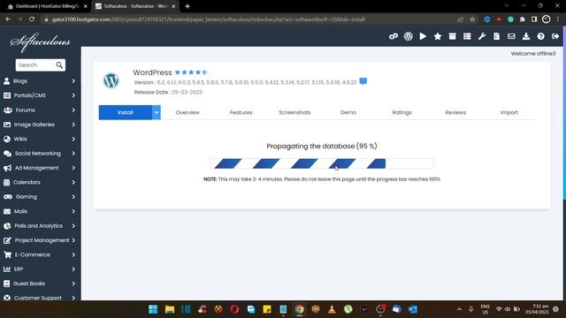
Task: Open email settings envelope icon
Action: tap(511, 36)
